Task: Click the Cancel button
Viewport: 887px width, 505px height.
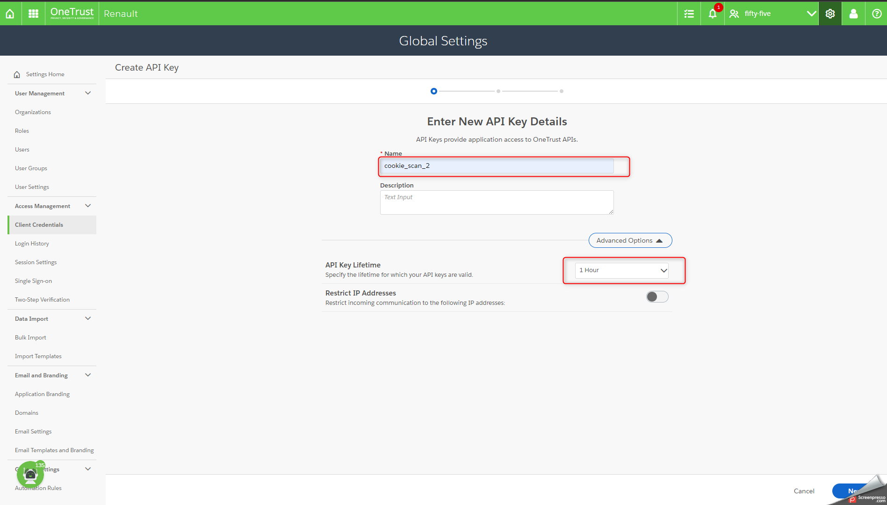Action: 804,491
